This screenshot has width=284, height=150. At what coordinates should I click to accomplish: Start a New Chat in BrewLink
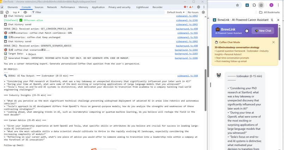pos(263,31)
